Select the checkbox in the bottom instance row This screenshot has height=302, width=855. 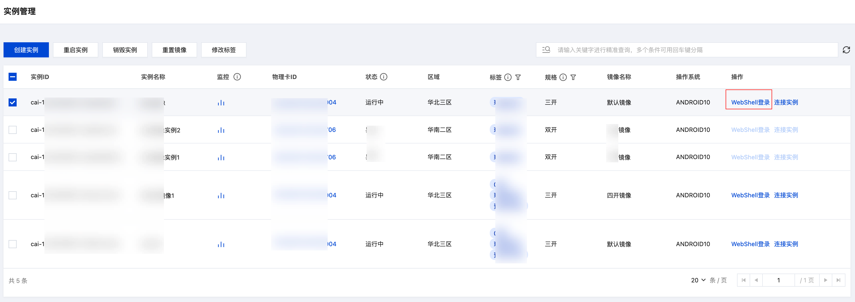13,244
